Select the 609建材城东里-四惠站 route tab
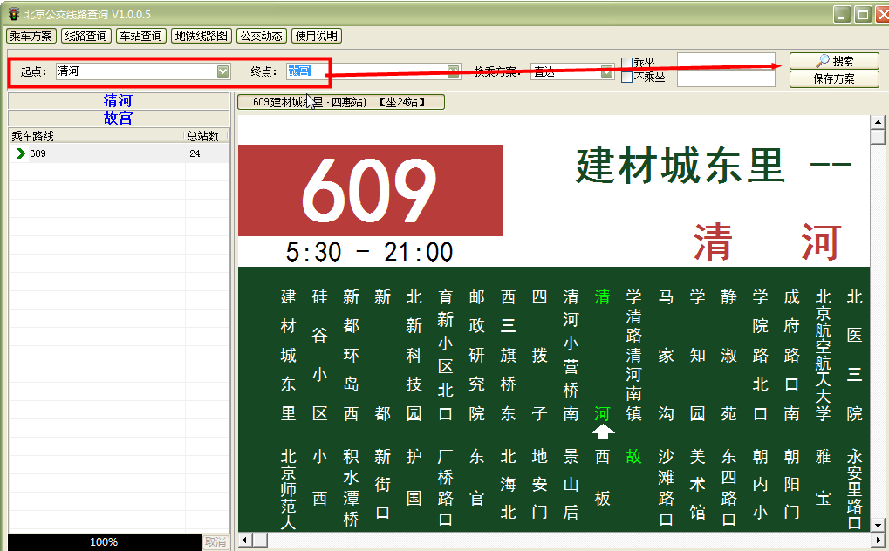Image resolution: width=889 pixels, height=551 pixels. coord(340,102)
